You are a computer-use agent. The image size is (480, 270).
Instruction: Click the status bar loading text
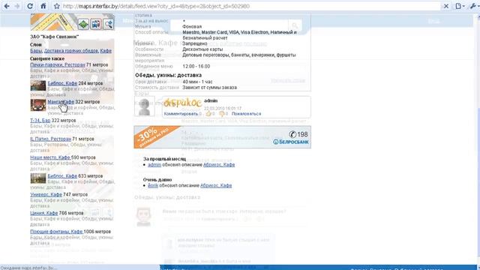(28, 268)
